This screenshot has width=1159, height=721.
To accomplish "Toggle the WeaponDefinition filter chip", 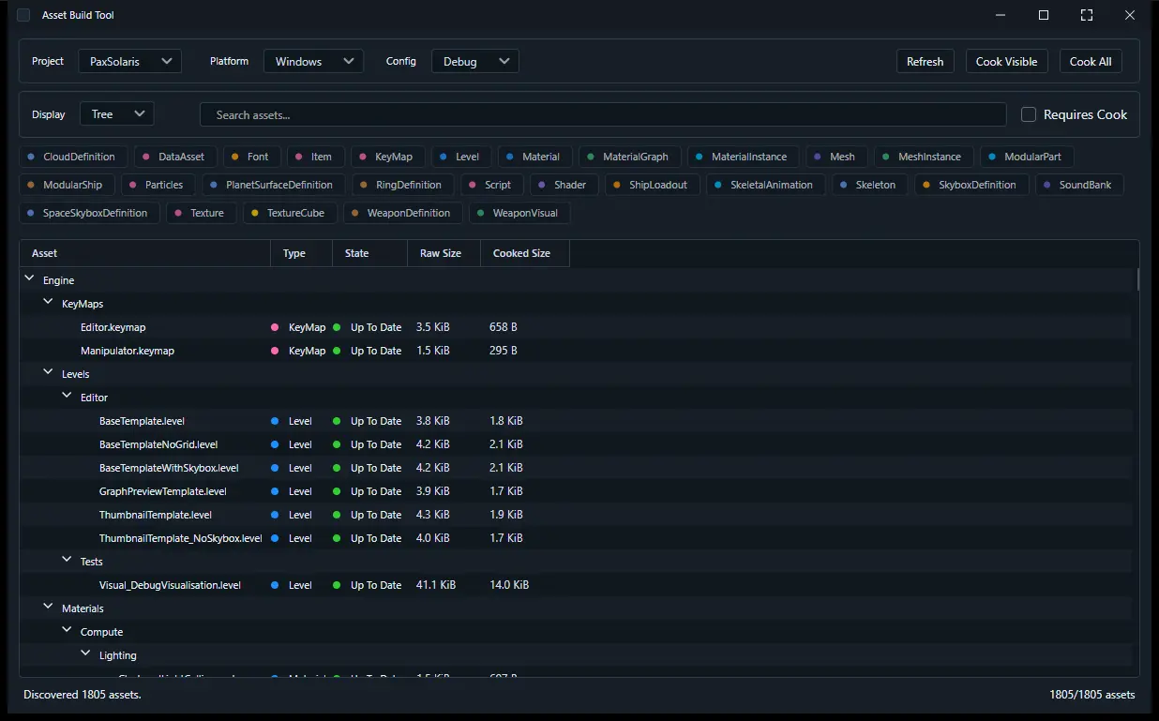I will coord(402,213).
